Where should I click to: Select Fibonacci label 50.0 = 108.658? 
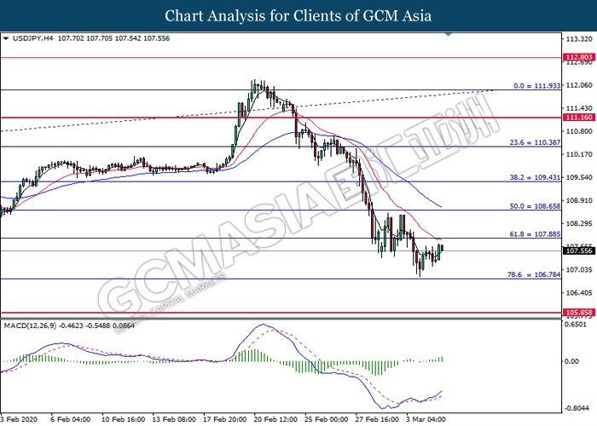coord(535,206)
